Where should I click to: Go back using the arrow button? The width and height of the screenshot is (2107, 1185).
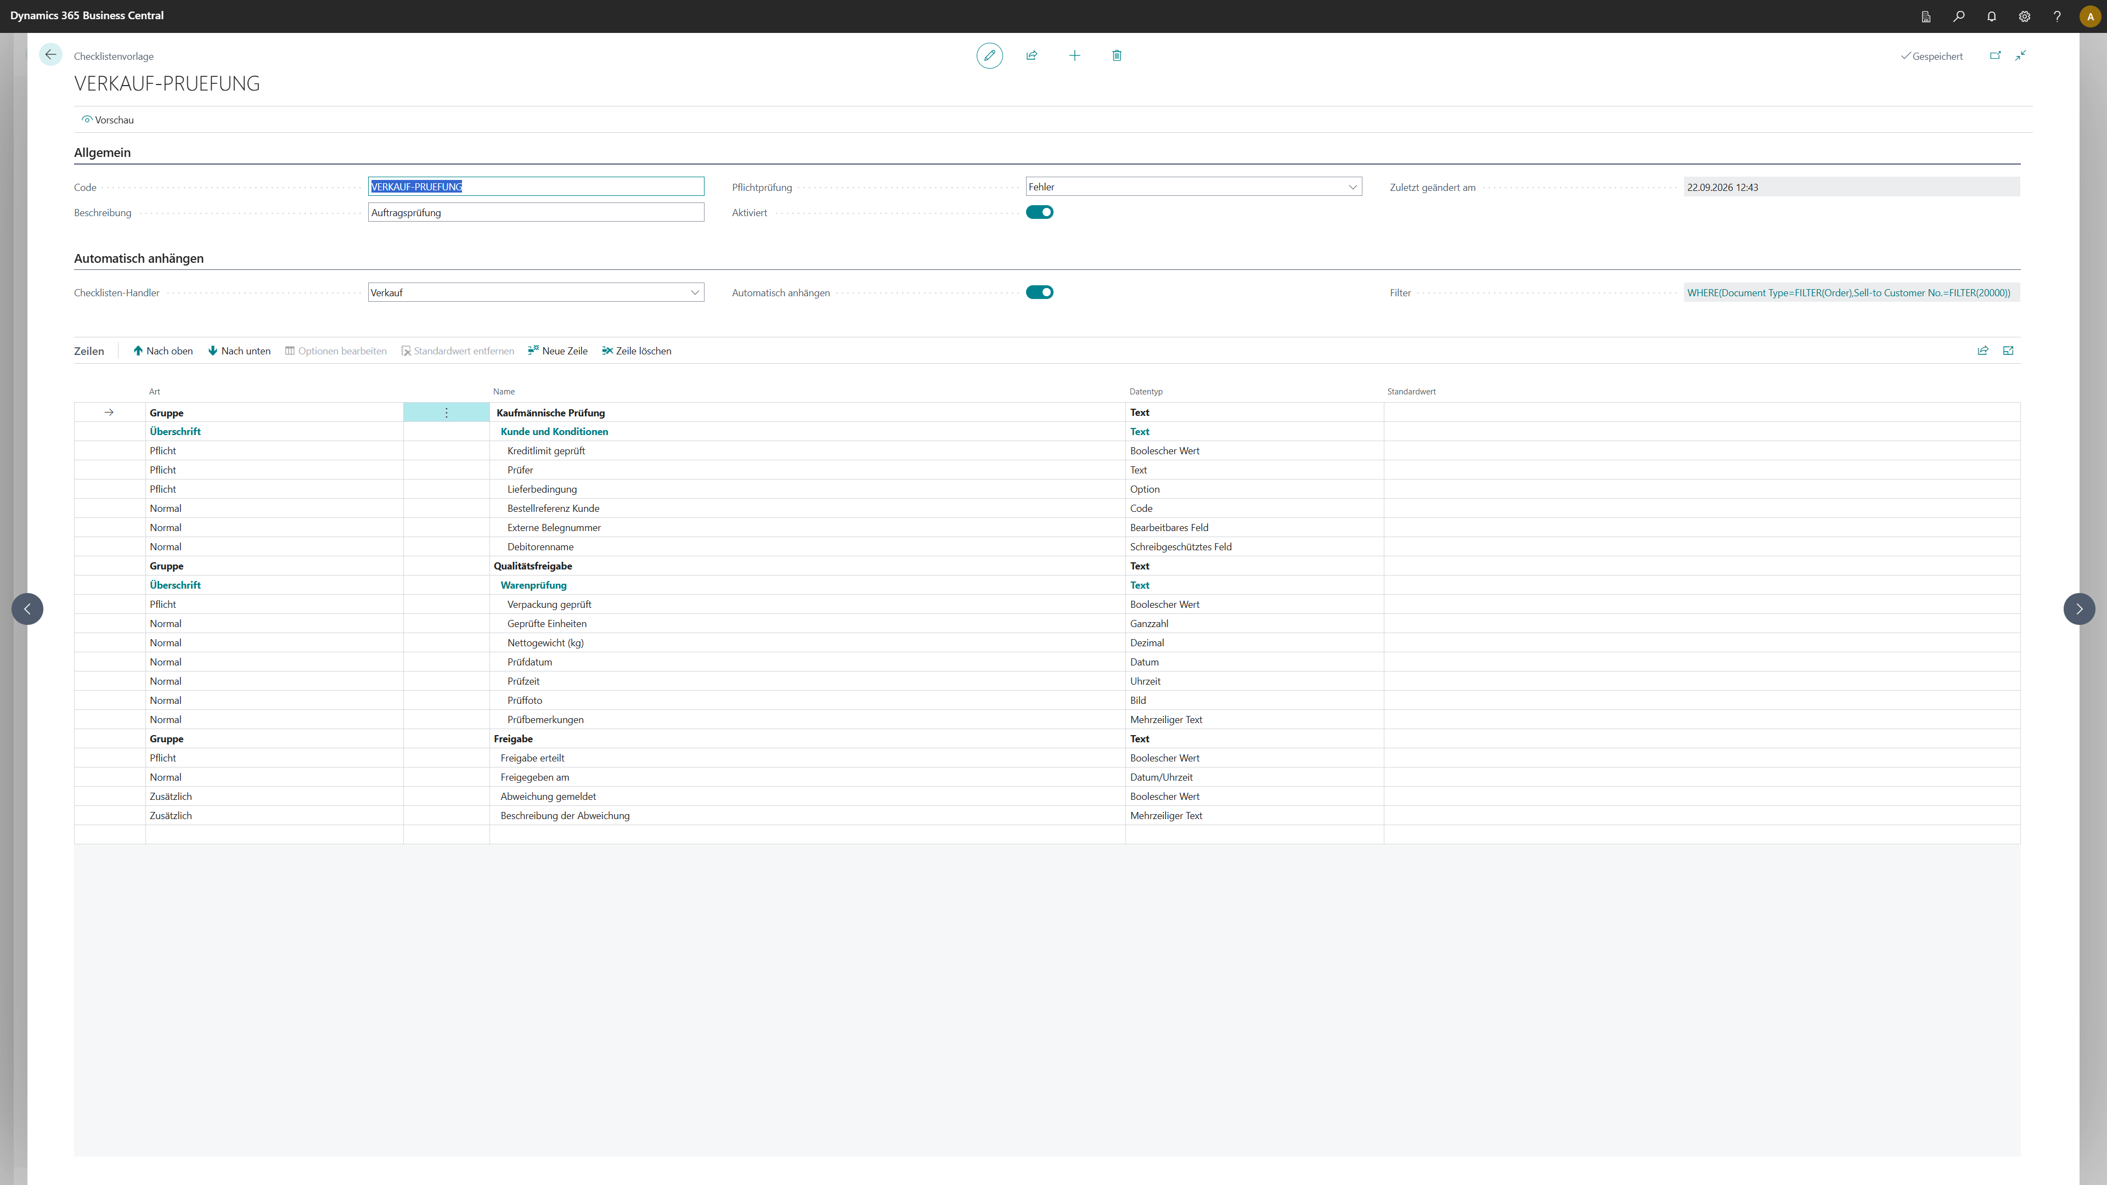click(50, 55)
